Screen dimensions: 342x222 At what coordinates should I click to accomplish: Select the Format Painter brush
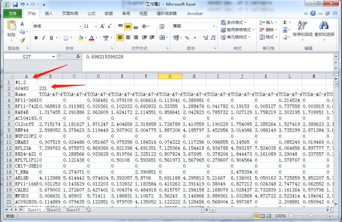click(22, 40)
